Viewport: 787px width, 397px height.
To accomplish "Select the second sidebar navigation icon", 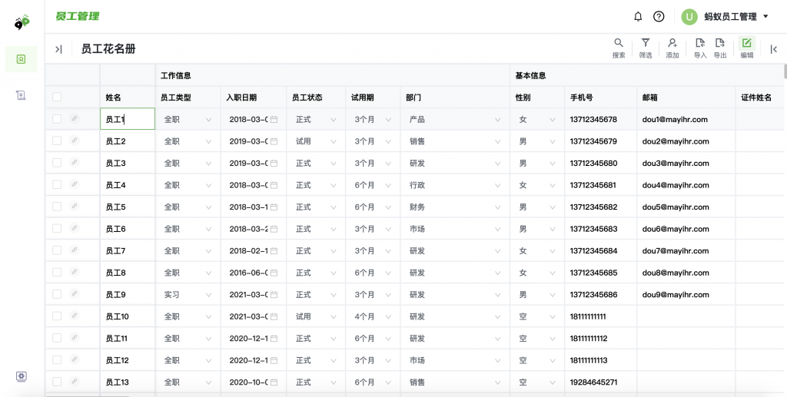I will tap(22, 94).
